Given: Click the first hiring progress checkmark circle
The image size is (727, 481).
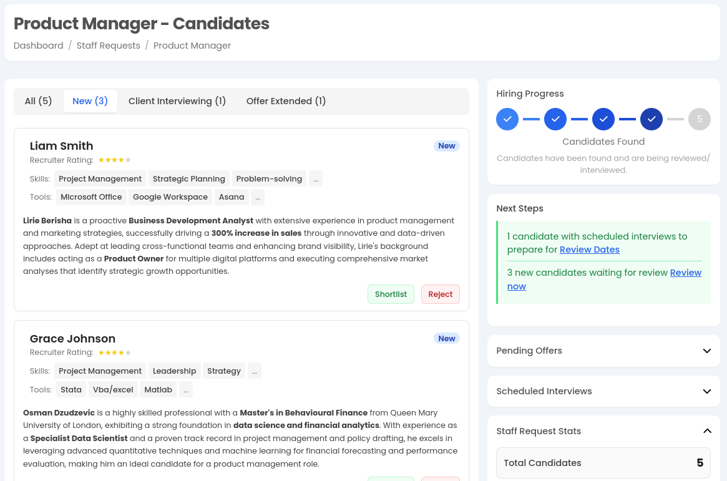Looking at the screenshot, I should pyautogui.click(x=507, y=119).
